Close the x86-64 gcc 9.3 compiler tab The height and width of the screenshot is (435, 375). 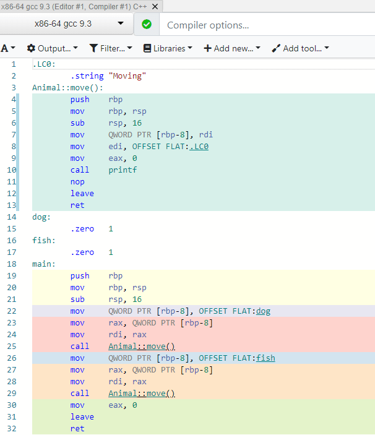(155, 6)
